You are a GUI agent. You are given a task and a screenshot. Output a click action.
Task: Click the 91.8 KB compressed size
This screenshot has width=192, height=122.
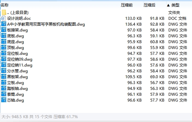pyautogui.click(x=157, y=18)
